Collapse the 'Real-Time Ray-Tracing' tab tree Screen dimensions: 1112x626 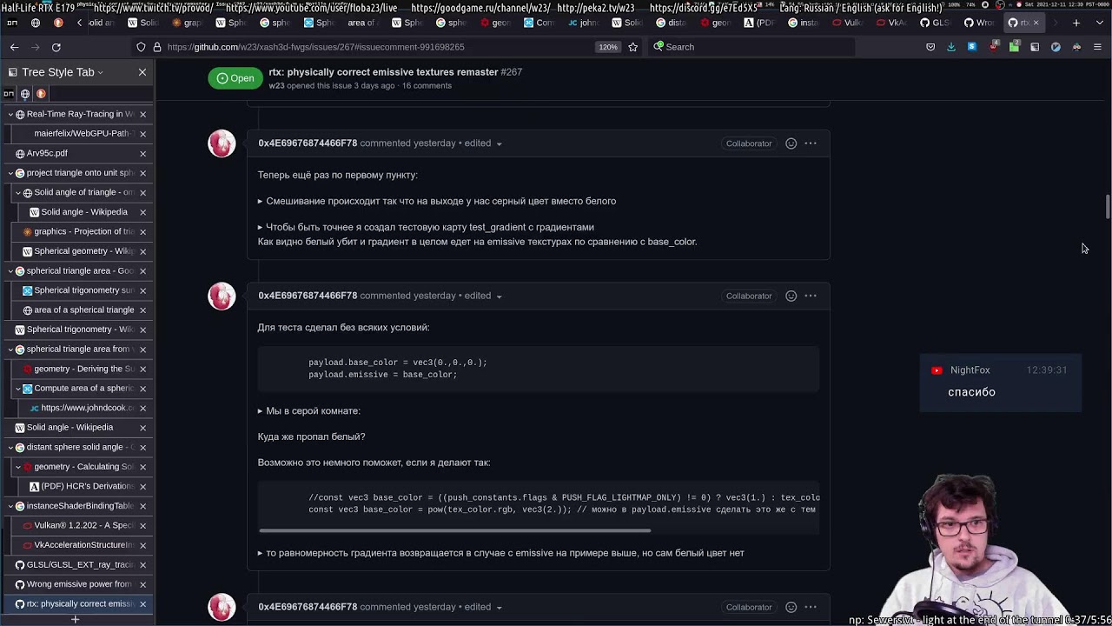pyautogui.click(x=10, y=114)
